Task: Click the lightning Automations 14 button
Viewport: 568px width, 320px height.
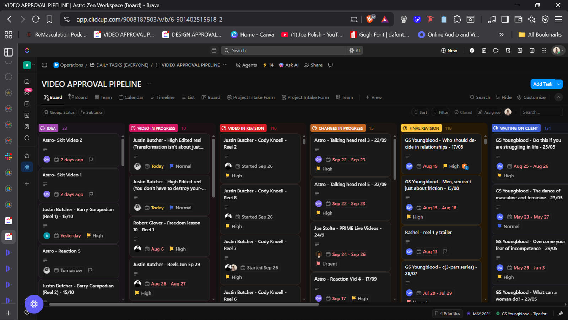Action: [268, 65]
